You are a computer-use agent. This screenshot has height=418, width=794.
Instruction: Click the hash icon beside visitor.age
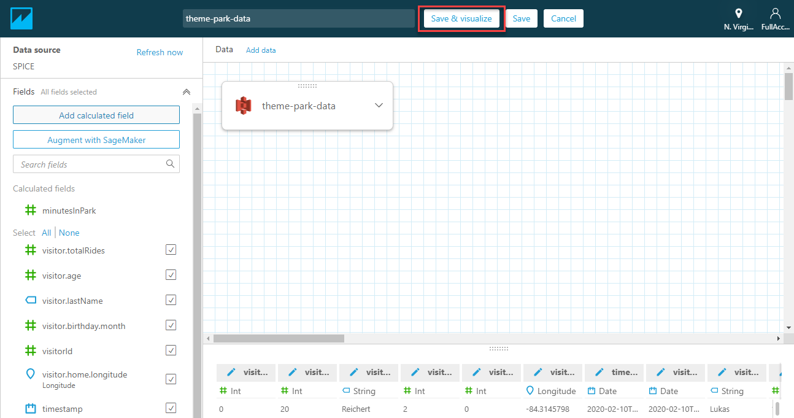[30, 276]
